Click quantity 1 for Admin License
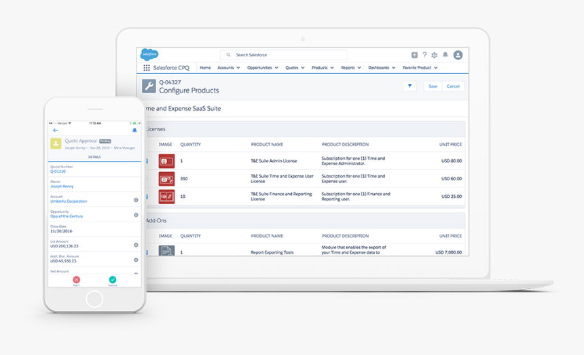The image size is (584, 355). [x=181, y=161]
